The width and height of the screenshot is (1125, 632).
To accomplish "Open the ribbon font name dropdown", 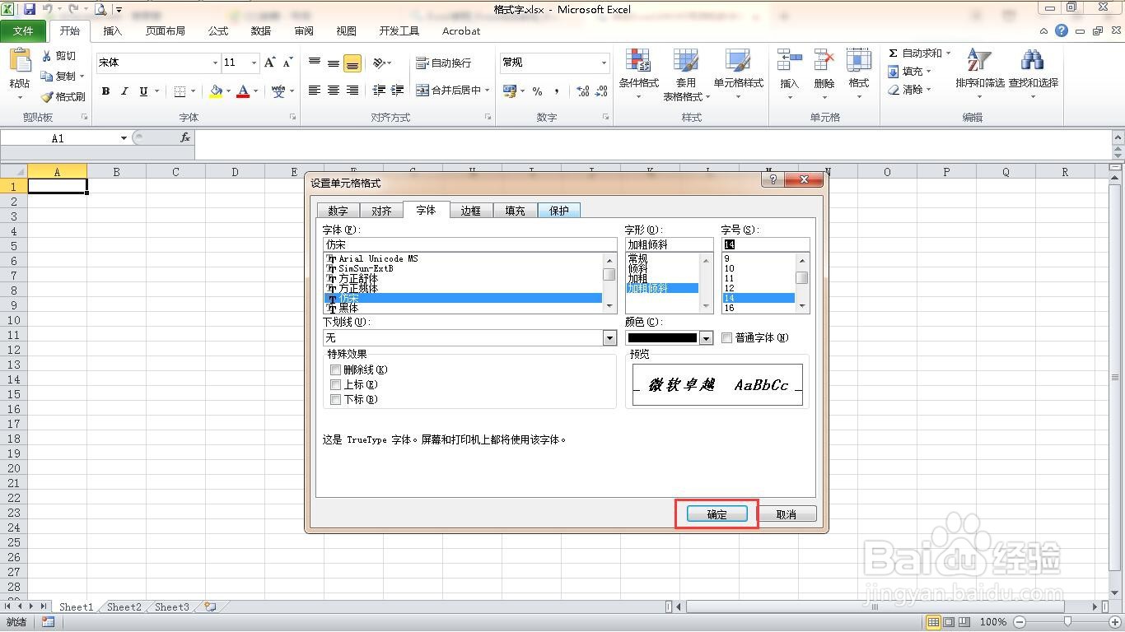I will pos(215,63).
